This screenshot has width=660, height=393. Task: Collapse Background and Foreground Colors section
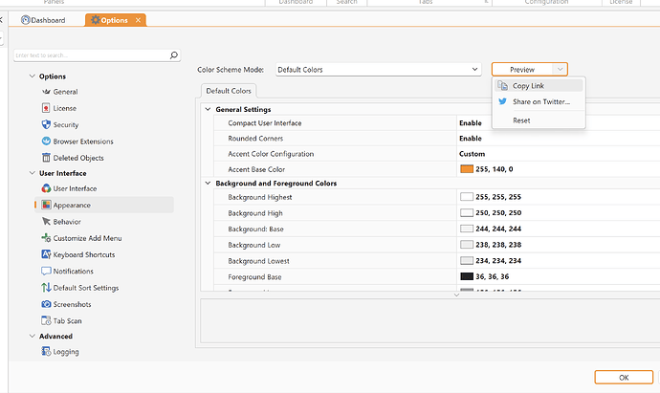tap(208, 183)
